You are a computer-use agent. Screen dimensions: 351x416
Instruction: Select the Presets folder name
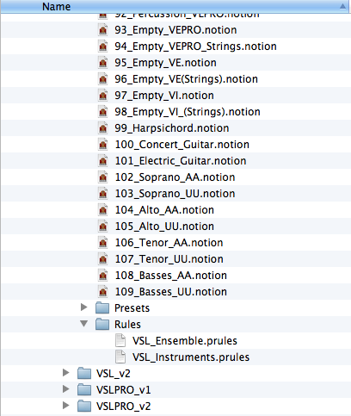tap(132, 308)
